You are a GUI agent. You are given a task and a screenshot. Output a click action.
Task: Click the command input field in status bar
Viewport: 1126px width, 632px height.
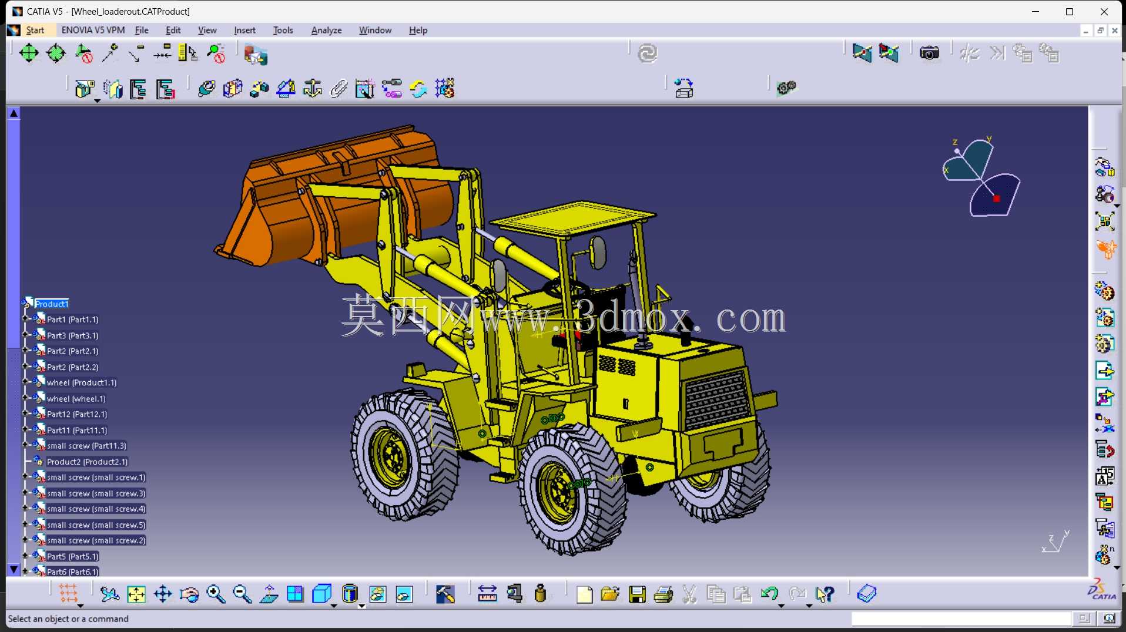coord(961,618)
